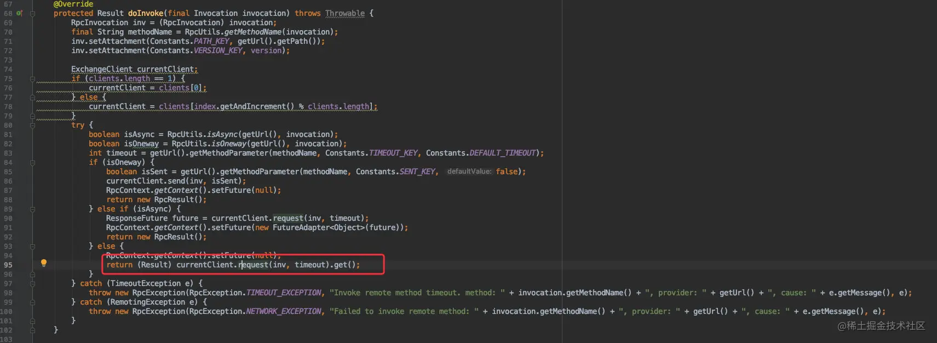Place the cursor on the TIMEOUT_KEY constant
Image resolution: width=937 pixels, height=343 pixels.
393,153
